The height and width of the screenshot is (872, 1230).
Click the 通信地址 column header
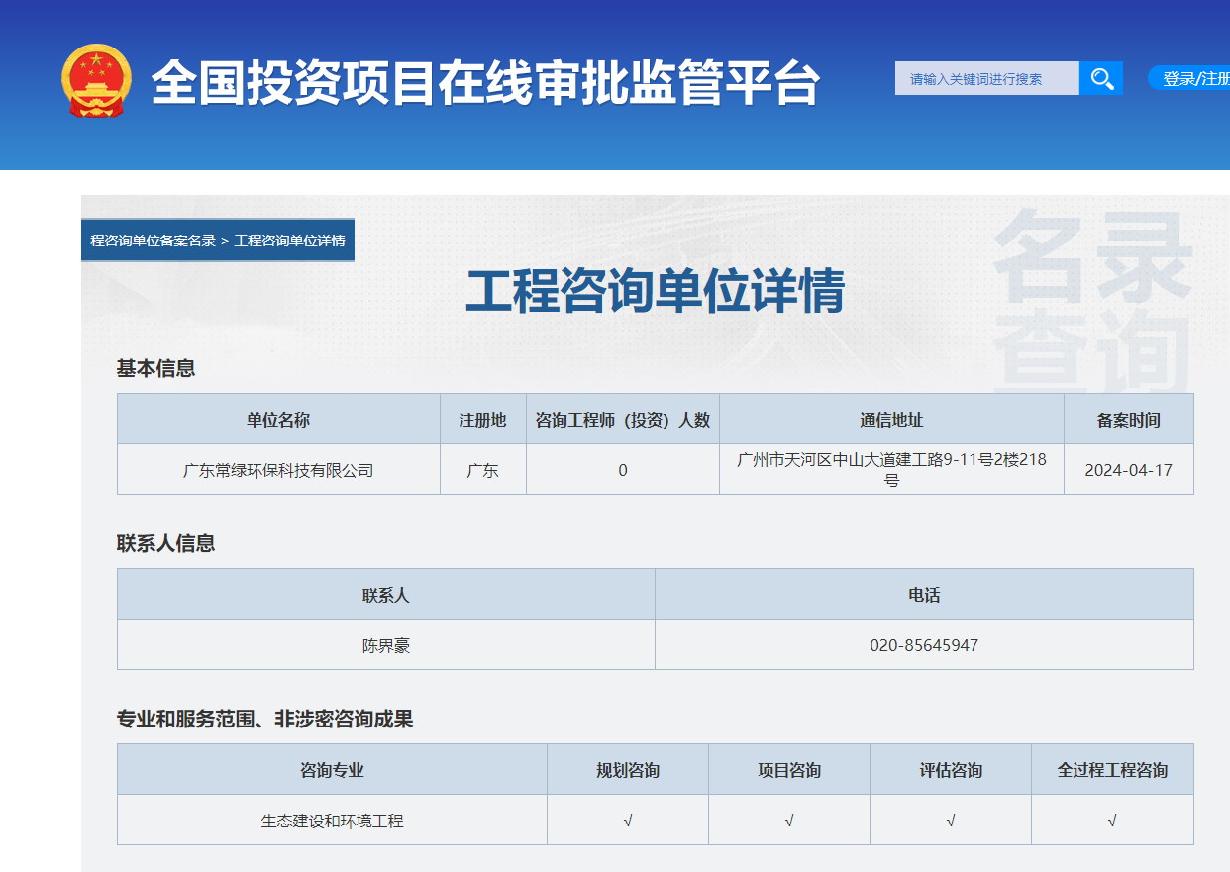(891, 419)
